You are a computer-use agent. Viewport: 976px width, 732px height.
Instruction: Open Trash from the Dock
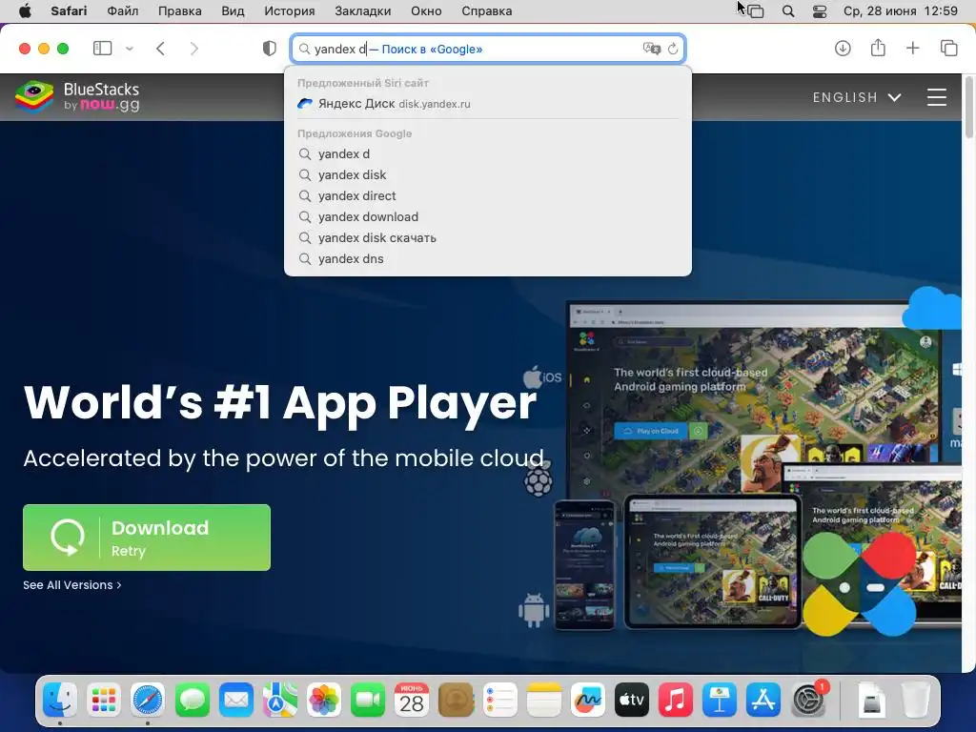coord(916,701)
